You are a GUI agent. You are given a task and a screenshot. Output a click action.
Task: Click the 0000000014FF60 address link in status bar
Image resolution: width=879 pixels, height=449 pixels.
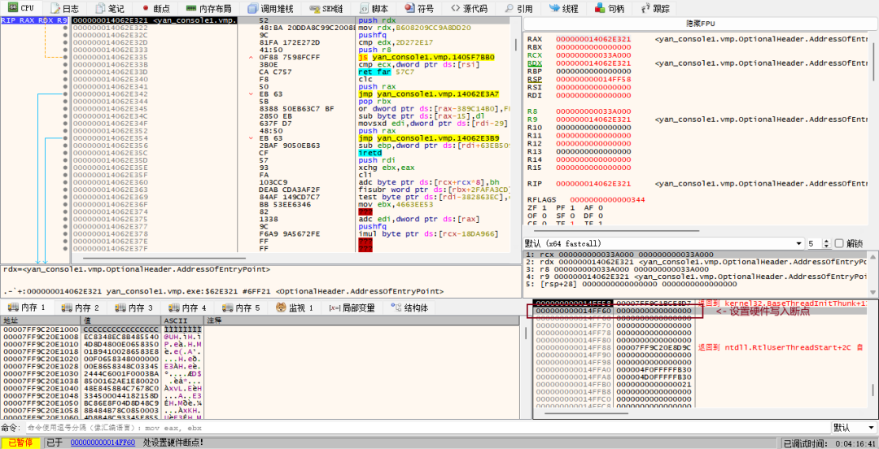click(103, 442)
